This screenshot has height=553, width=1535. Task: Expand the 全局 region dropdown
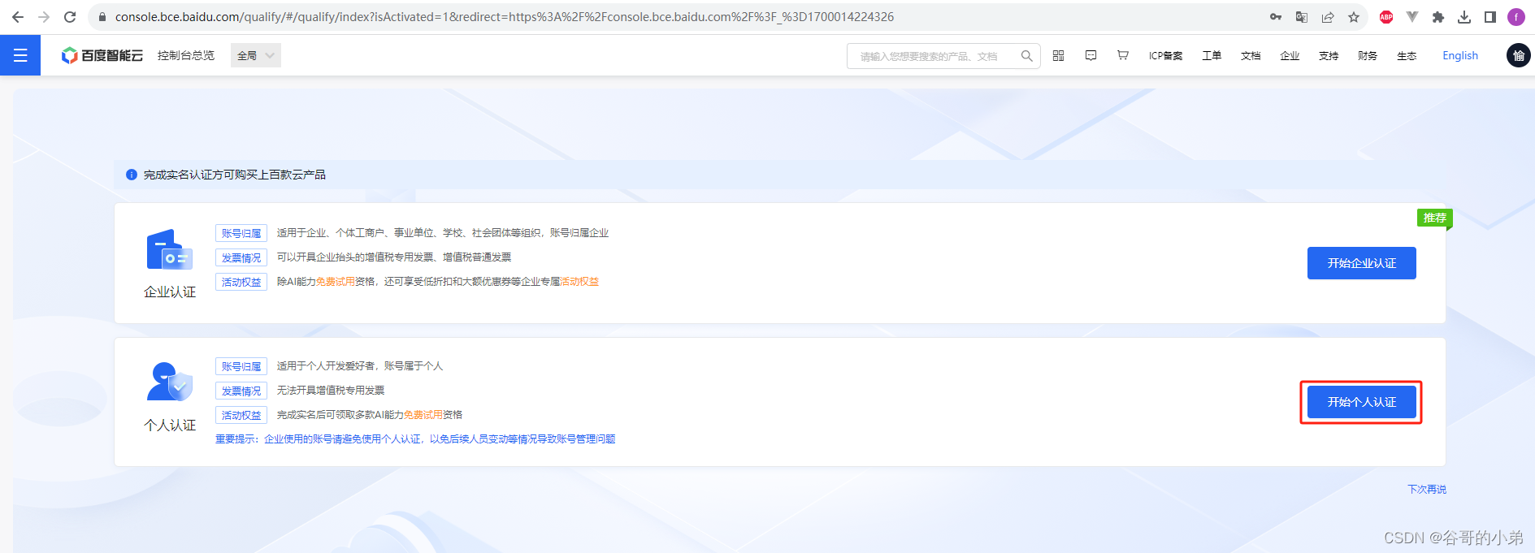[256, 55]
